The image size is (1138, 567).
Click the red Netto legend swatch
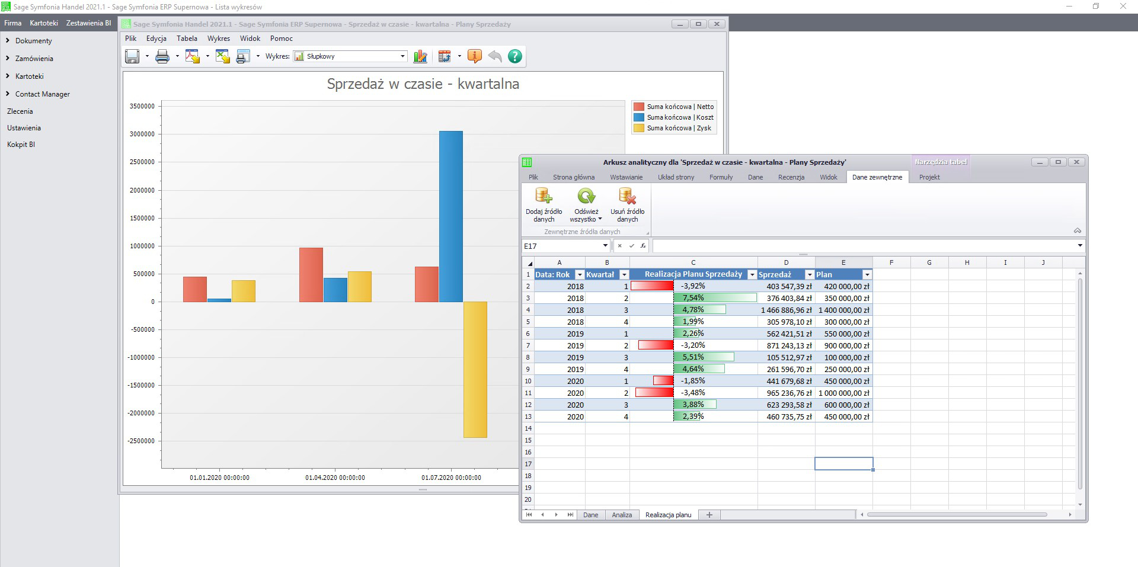click(639, 107)
